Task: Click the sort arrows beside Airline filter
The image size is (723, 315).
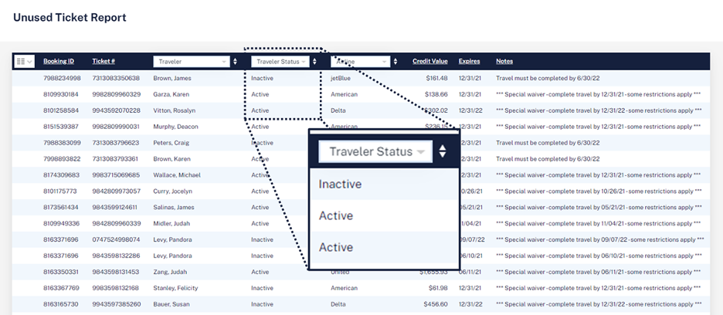Action: coord(395,61)
